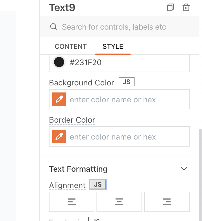The image size is (202, 221).
Task: Collapse the Text Formatting section
Action: [184, 169]
